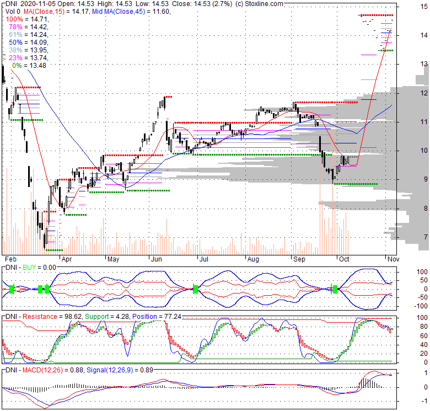430x411 pixels.
Task: Click the 'Resistance = 98.62' label
Action: [x=52, y=317]
